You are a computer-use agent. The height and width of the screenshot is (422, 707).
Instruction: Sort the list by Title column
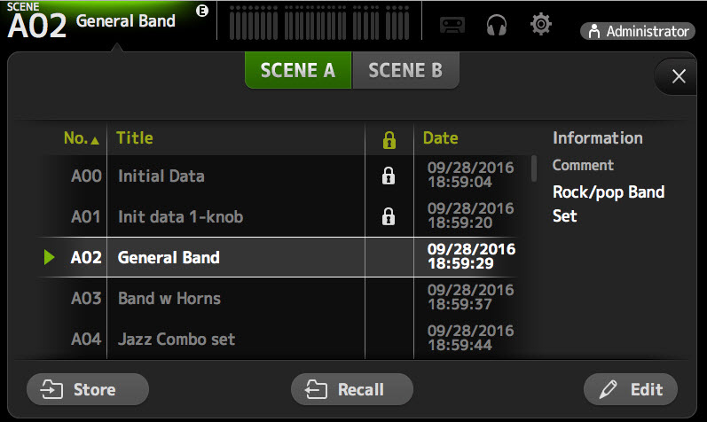pos(136,138)
